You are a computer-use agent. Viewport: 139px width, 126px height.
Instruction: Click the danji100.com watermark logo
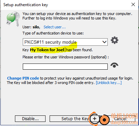124,119
